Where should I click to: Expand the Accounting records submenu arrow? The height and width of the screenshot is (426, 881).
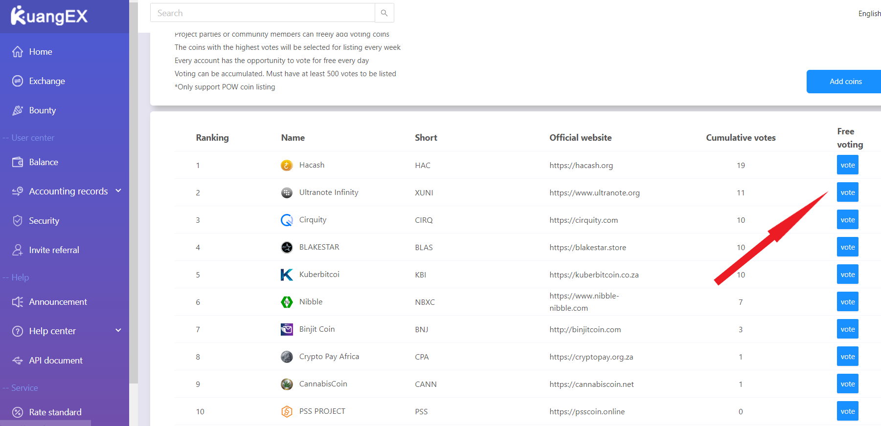coord(118,191)
